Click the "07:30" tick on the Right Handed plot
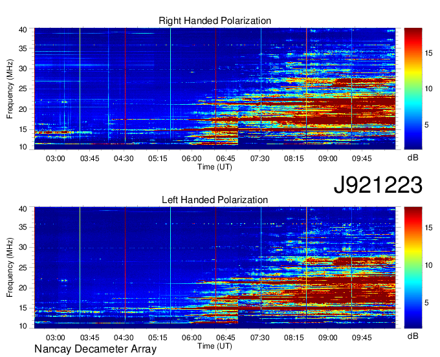Image resolution: width=440 pixels, height=357 pixels. click(260, 158)
